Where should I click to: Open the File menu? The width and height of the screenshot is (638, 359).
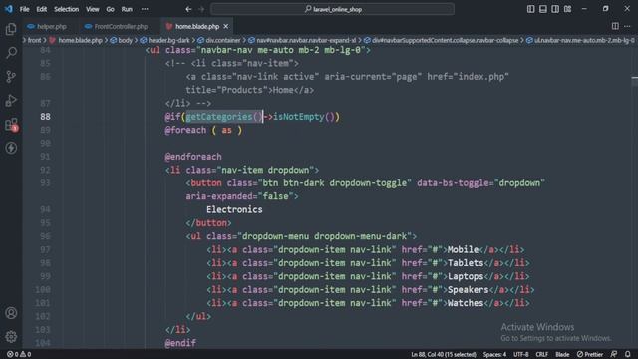(24, 9)
